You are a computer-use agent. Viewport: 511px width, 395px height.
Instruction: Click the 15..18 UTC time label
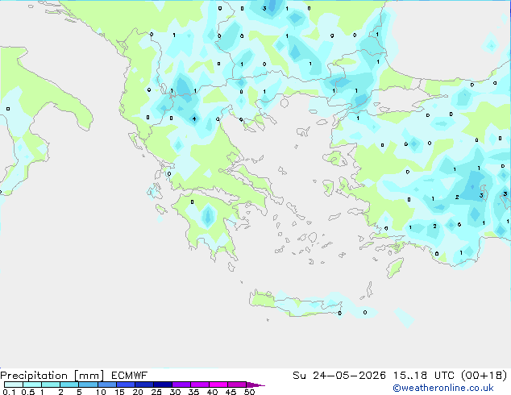tap(424, 376)
